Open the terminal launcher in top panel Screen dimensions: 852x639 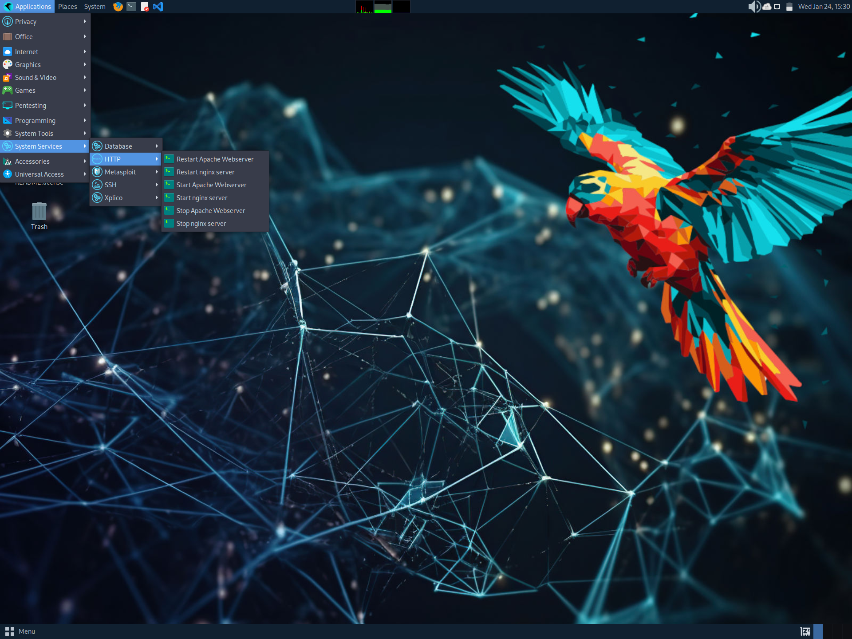tap(131, 7)
